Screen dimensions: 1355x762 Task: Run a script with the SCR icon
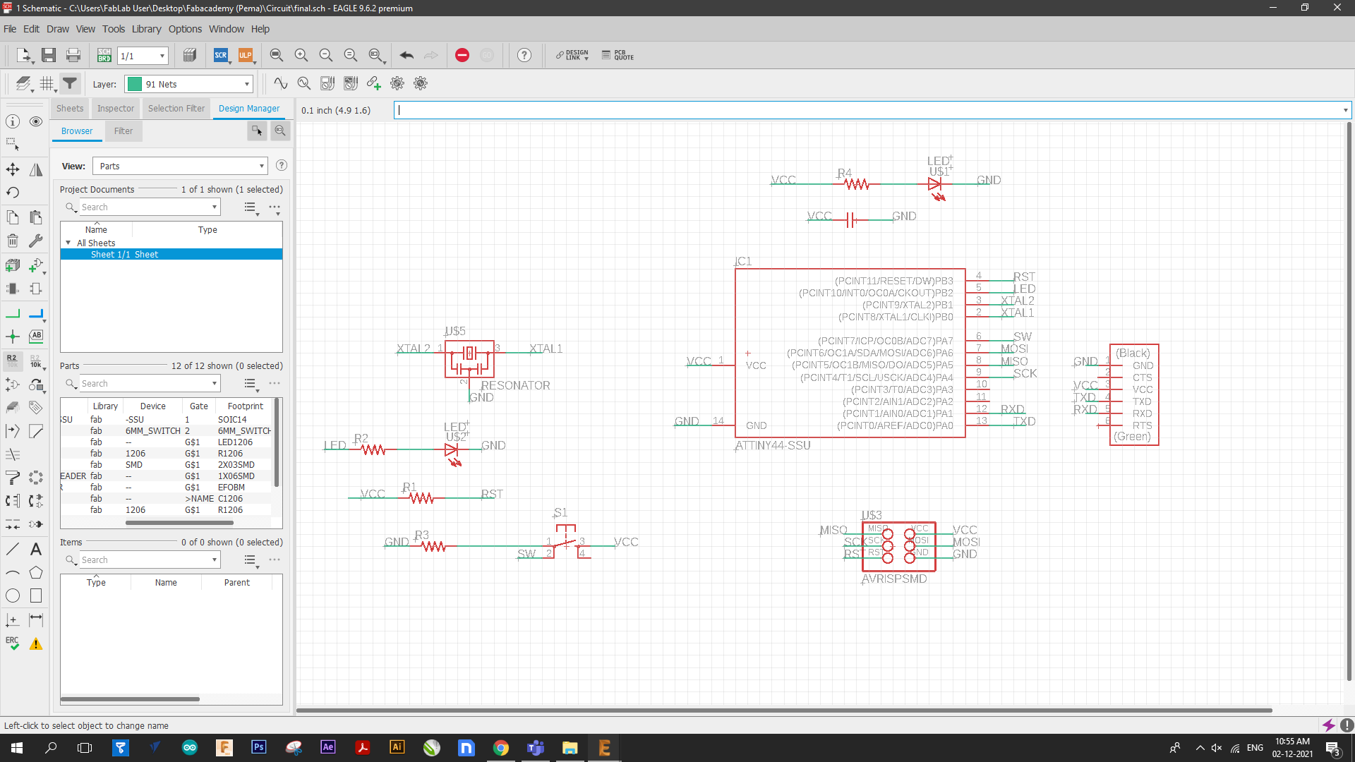[x=221, y=55]
